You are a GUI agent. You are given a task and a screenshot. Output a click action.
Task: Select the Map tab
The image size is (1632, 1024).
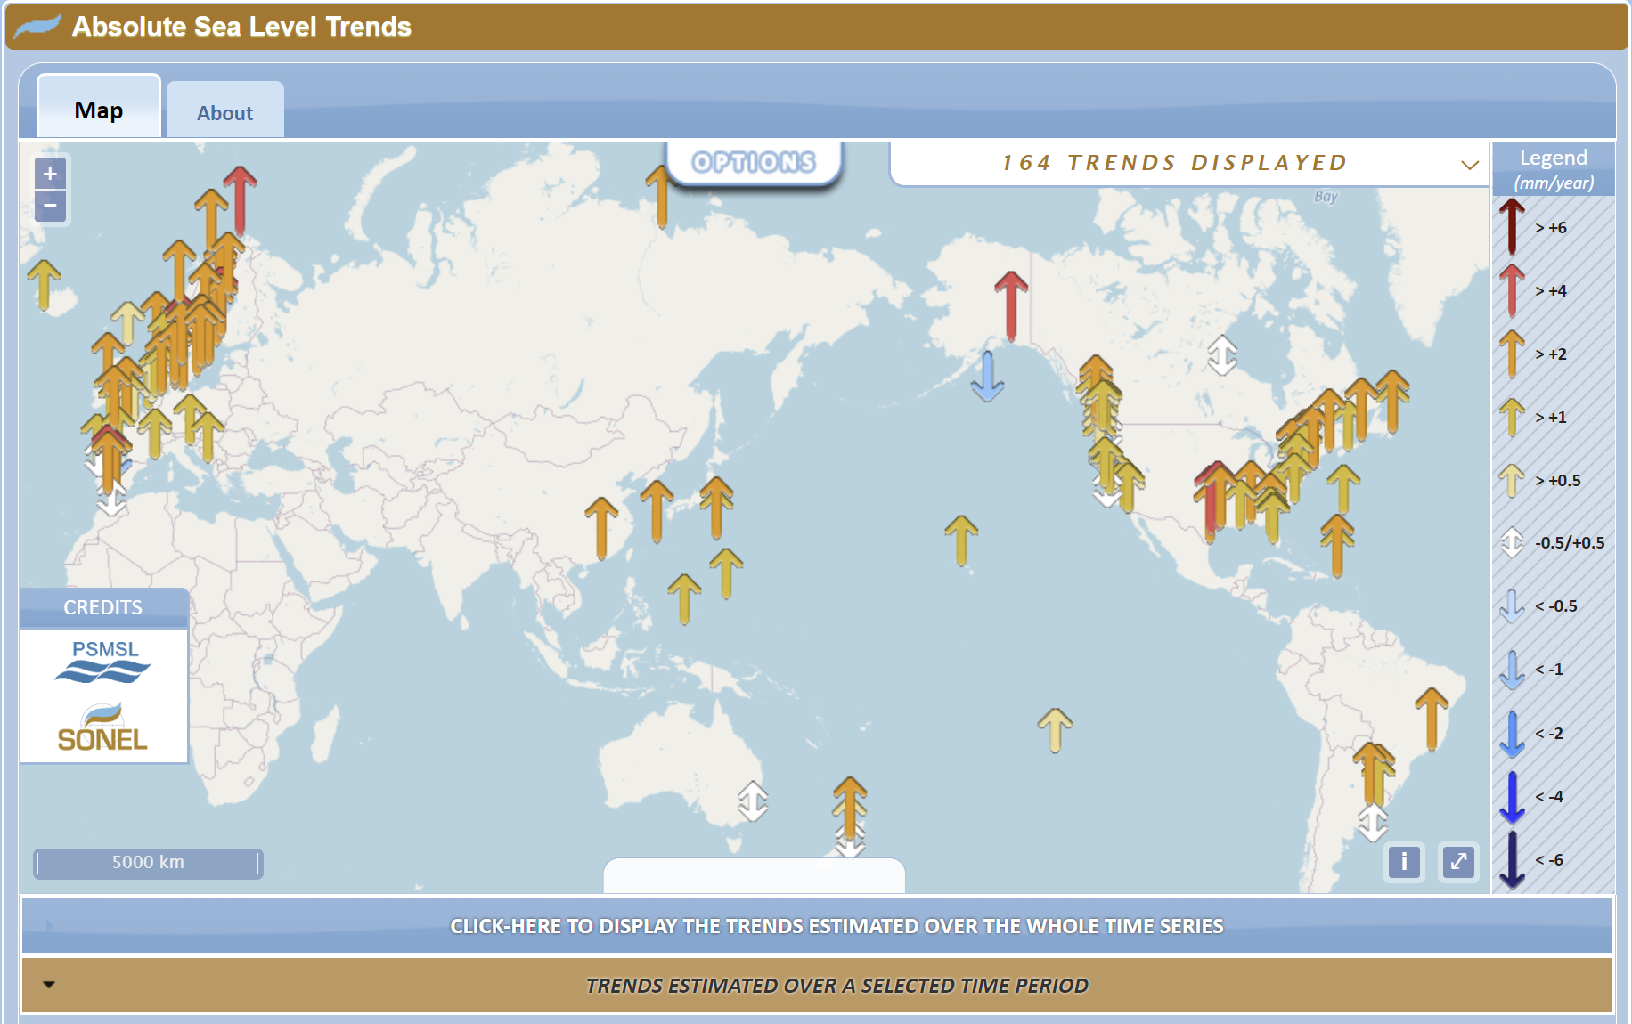pyautogui.click(x=98, y=110)
